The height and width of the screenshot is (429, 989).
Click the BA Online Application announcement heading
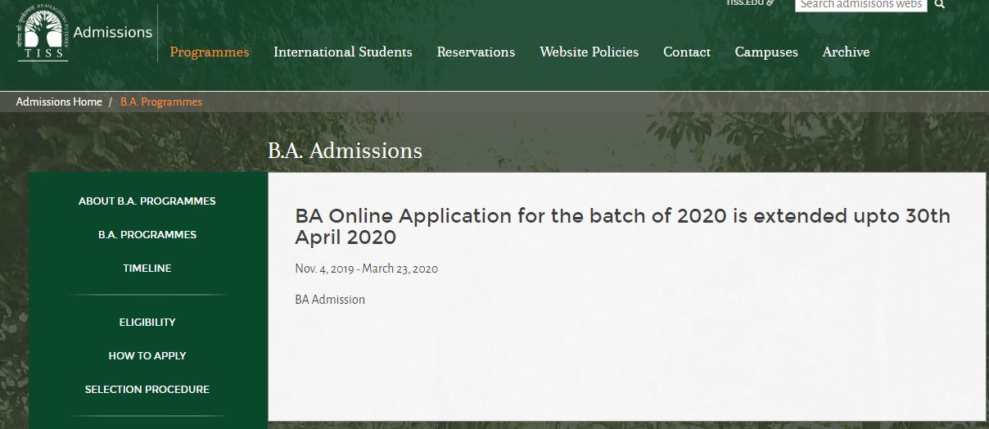622,227
